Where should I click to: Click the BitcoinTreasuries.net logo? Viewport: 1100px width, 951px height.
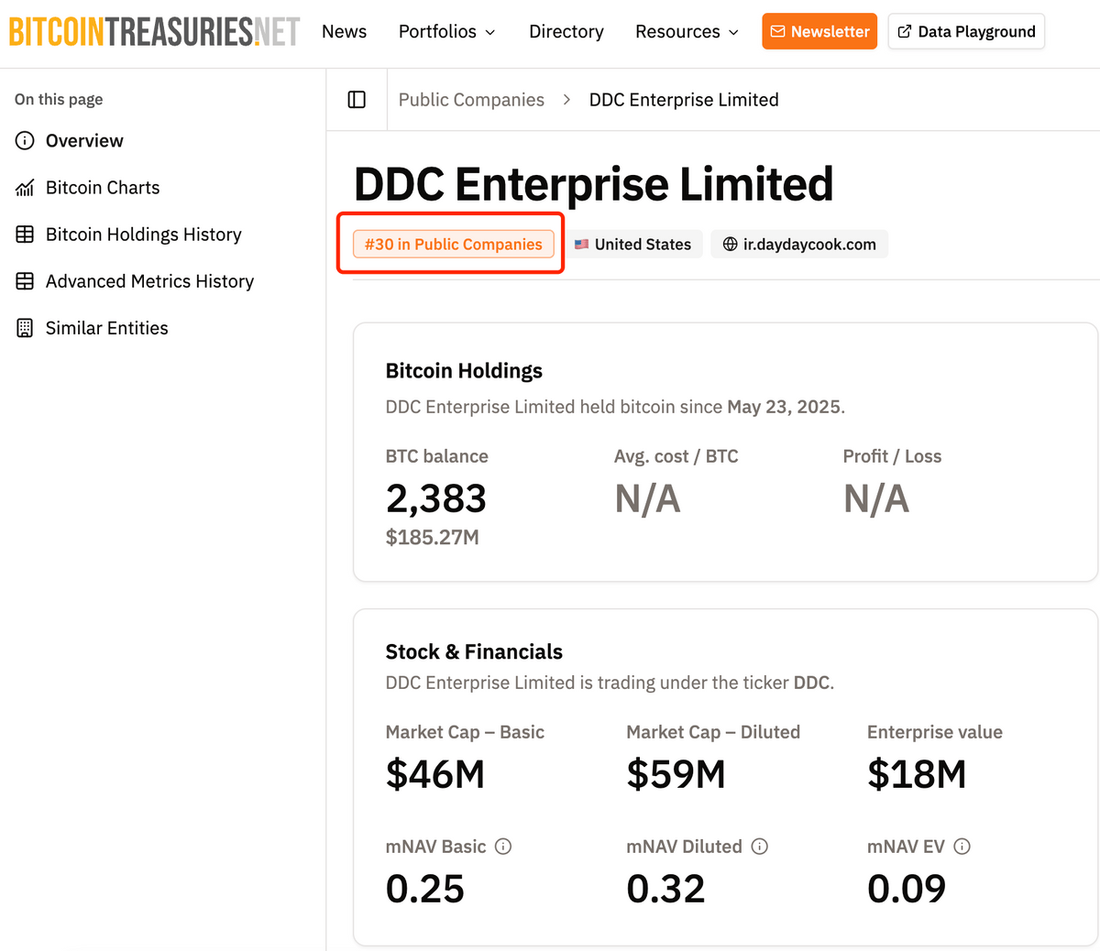154,32
